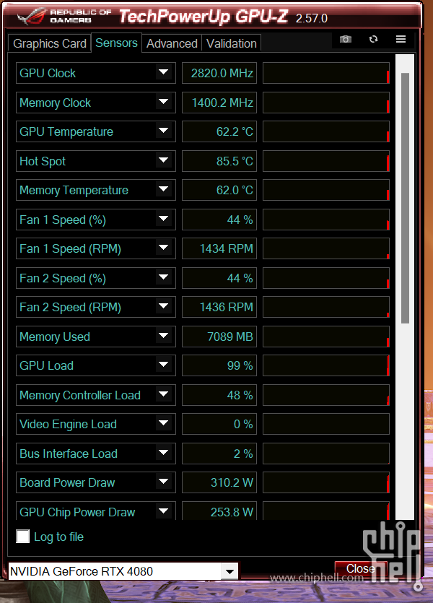Click the 48 % controller load value
This screenshot has width=433, height=603.
219,394
